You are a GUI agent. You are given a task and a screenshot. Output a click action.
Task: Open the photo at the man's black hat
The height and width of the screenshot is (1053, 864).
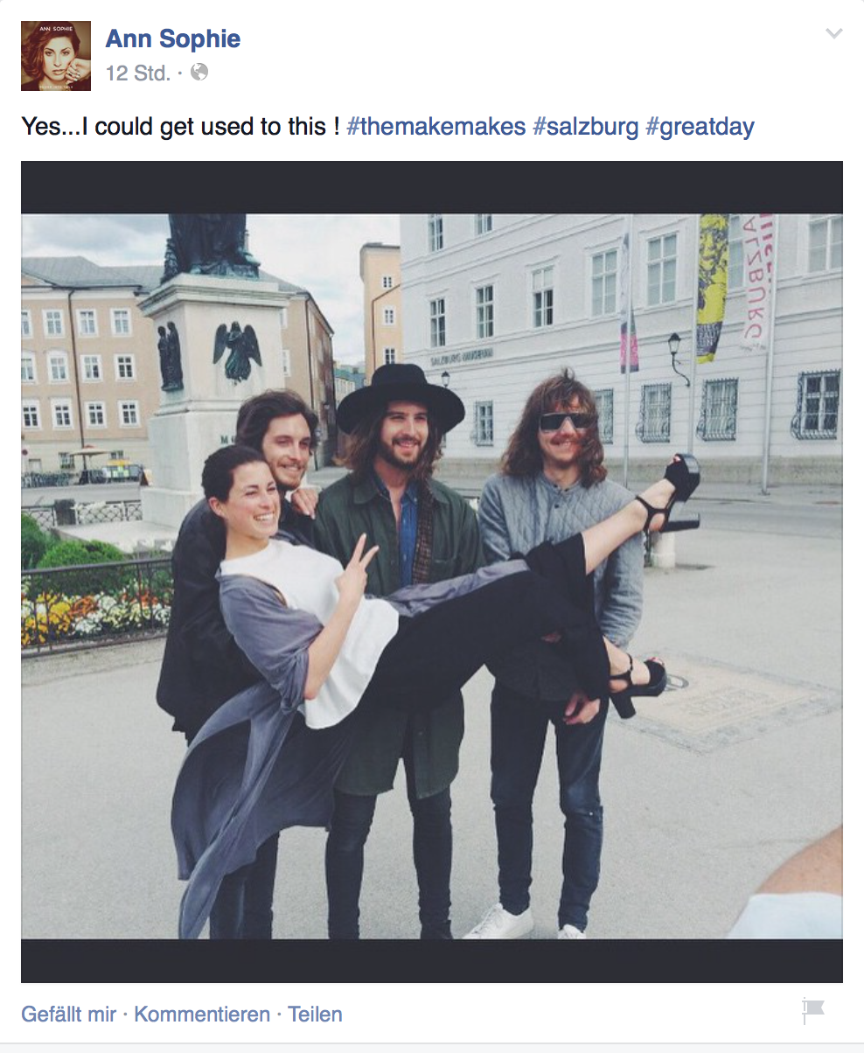pos(401,398)
